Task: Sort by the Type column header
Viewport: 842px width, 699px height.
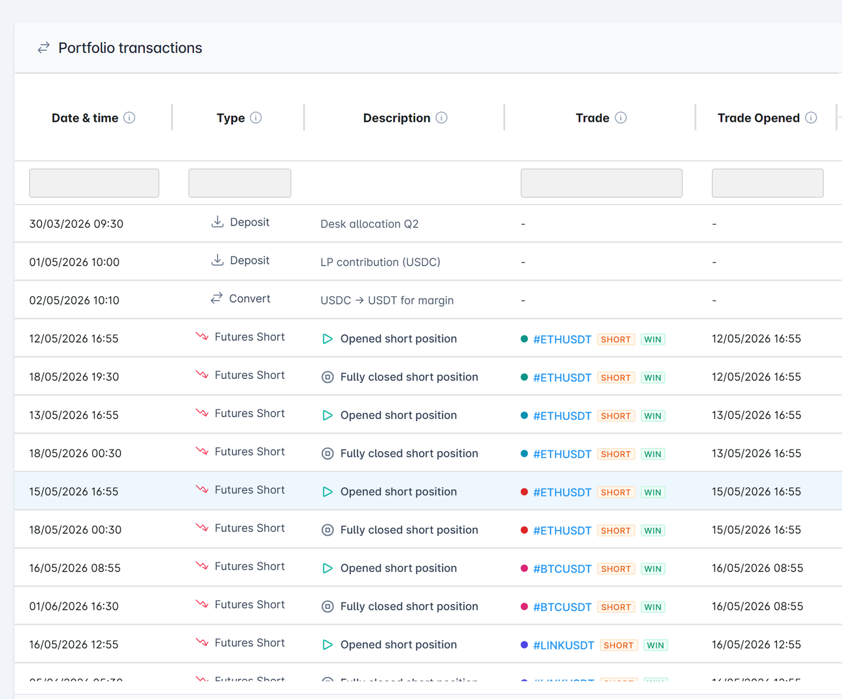Action: (x=231, y=118)
